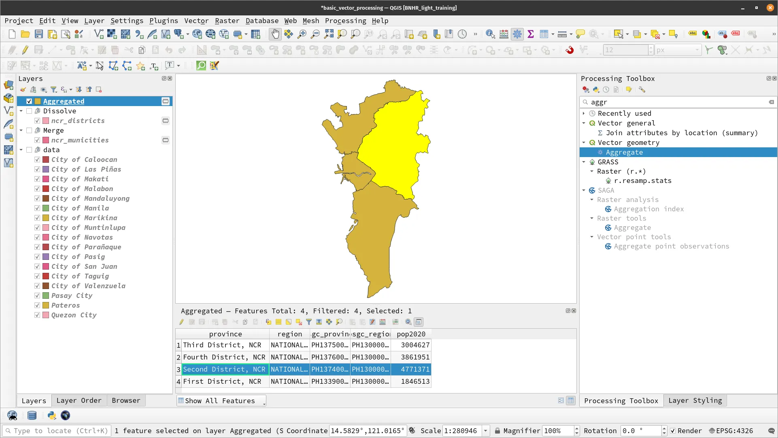Click the Save Project floppy icon
778x438 pixels.
coord(38,34)
